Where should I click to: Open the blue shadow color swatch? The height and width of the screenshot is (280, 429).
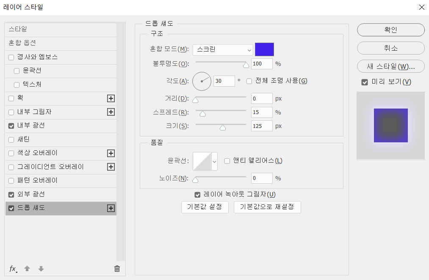point(264,49)
